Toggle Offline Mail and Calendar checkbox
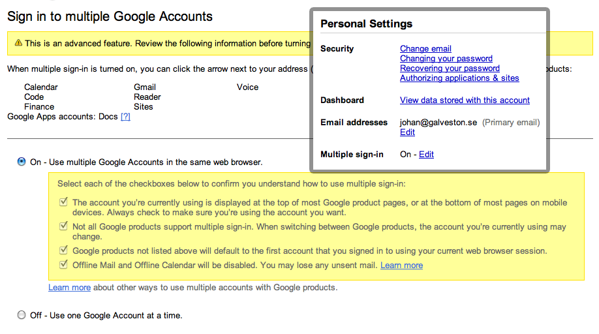 [x=64, y=264]
